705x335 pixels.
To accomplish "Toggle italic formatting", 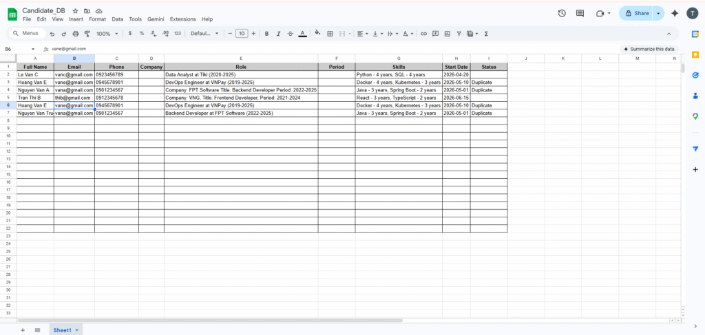I will click(278, 33).
